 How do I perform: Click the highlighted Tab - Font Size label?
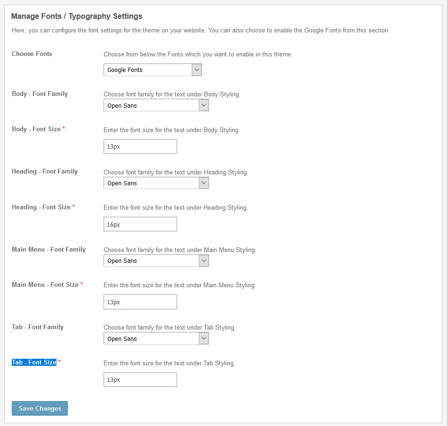[34, 362]
